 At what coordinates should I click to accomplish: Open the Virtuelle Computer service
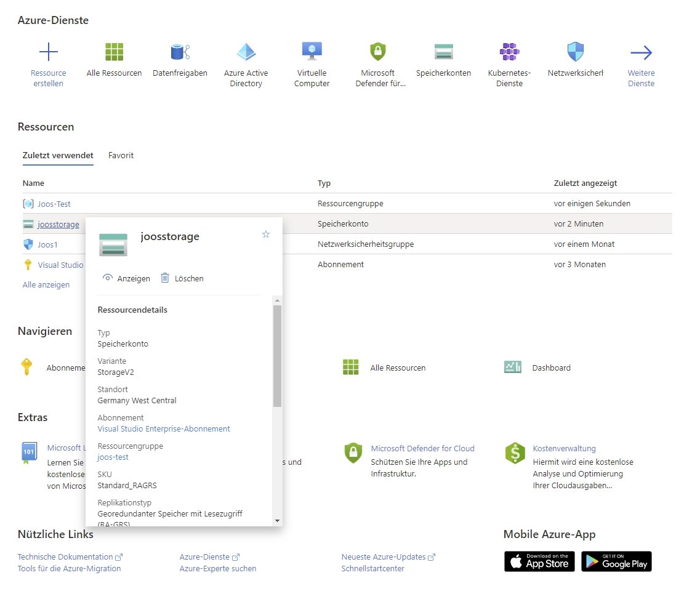tap(312, 51)
